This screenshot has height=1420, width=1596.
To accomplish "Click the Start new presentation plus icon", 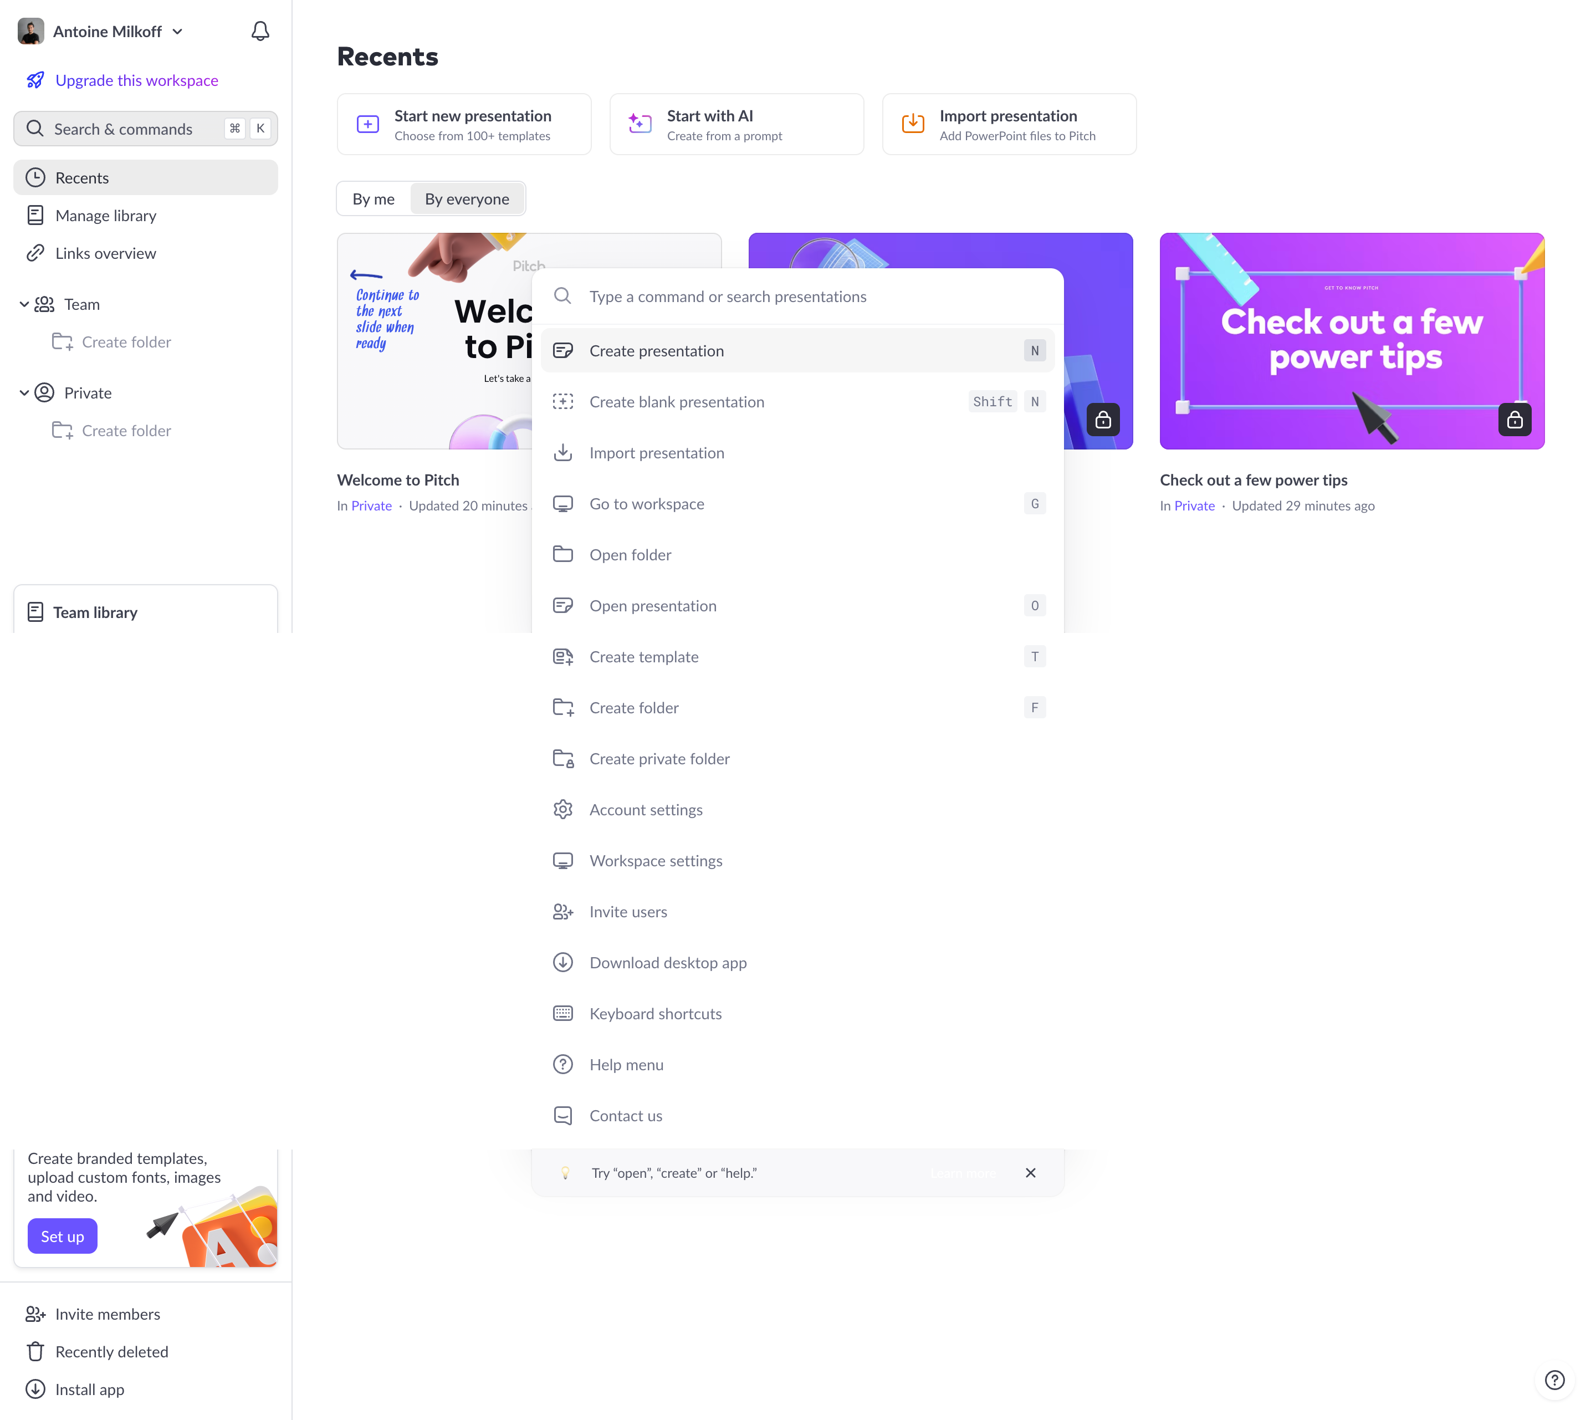I will [368, 124].
